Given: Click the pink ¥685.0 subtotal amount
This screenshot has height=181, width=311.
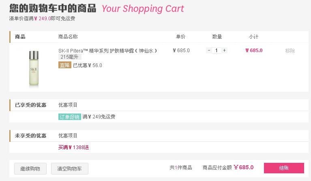Looking at the screenshot, I should tap(254, 51).
